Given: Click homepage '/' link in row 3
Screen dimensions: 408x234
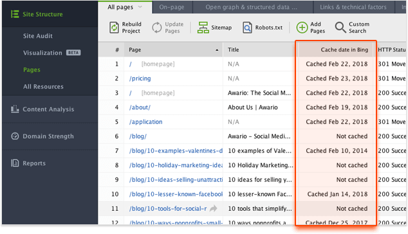Looking at the screenshot, I should coord(131,93).
